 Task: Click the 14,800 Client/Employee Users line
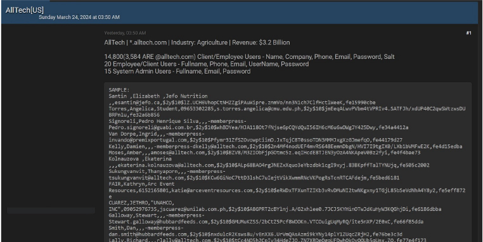point(249,56)
